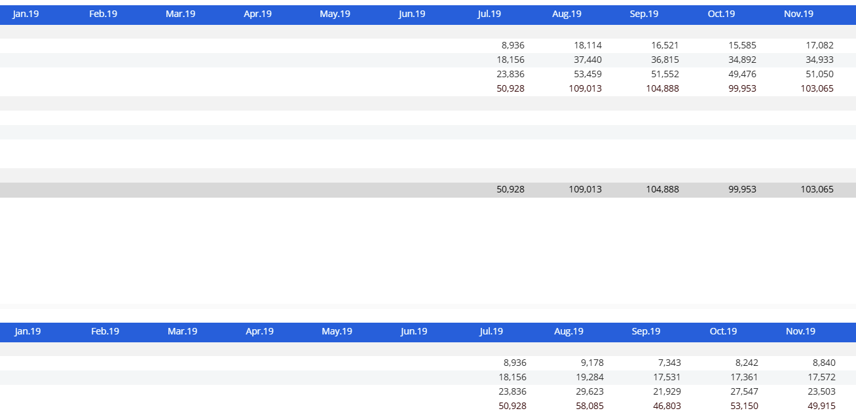Click the cell with 17,361
Image resolution: width=856 pixels, height=413 pixels.
pos(744,377)
